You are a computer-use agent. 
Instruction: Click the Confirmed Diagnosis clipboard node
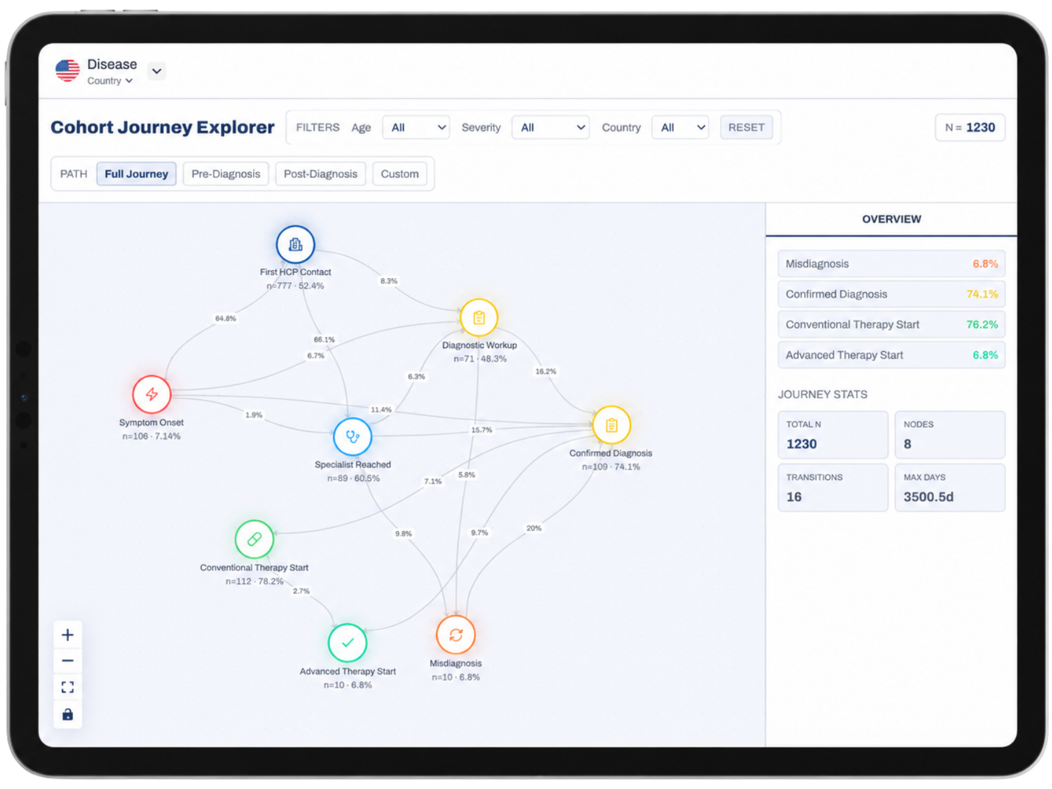(611, 425)
